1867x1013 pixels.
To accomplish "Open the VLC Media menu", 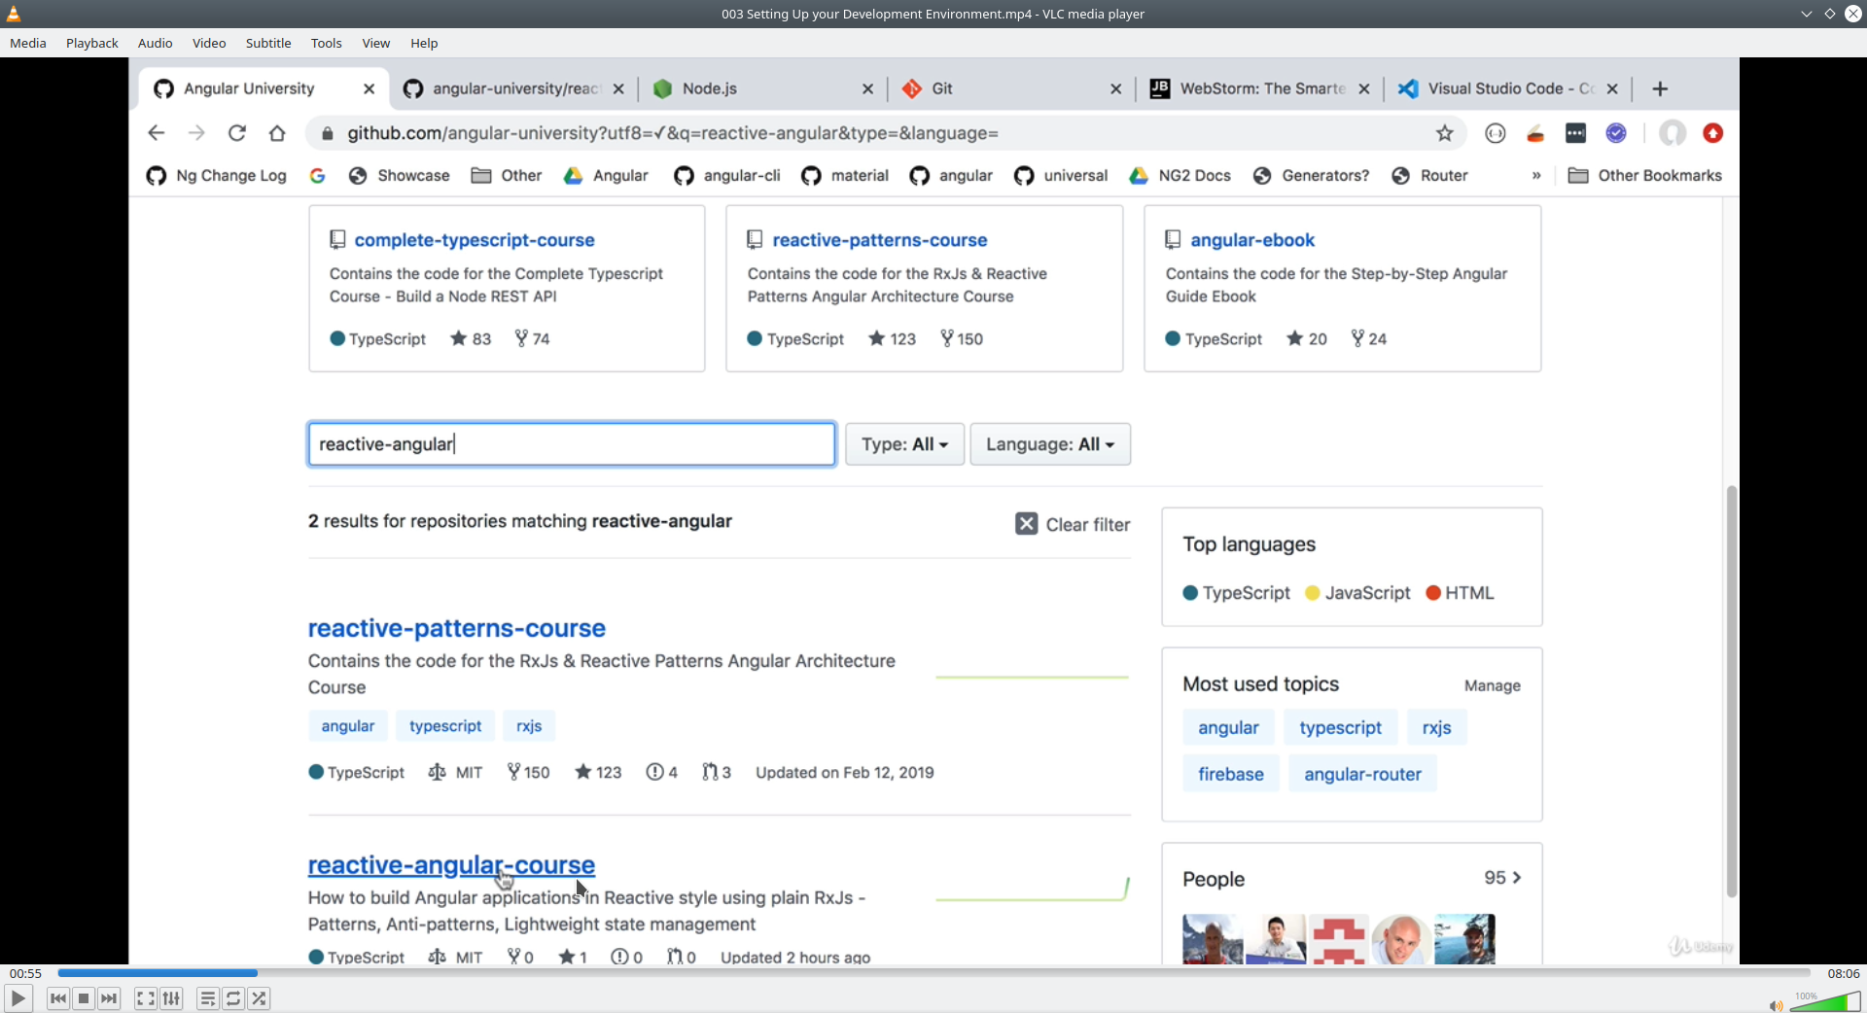I will click(28, 43).
